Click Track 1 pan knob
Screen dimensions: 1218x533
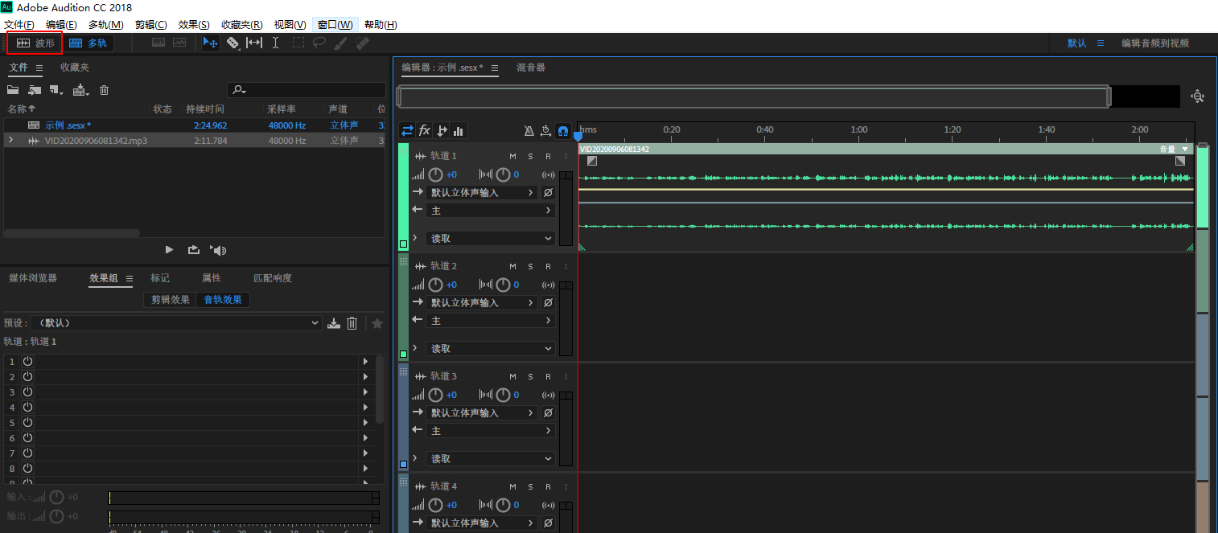(x=503, y=174)
